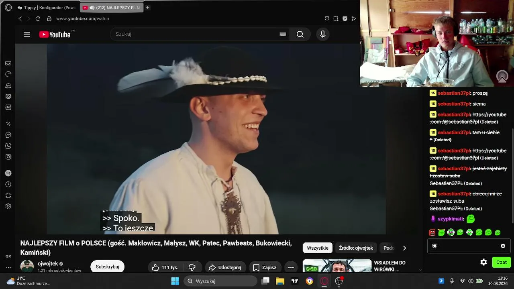
Task: Select the Wszystkie filter chip
Action: [318, 248]
